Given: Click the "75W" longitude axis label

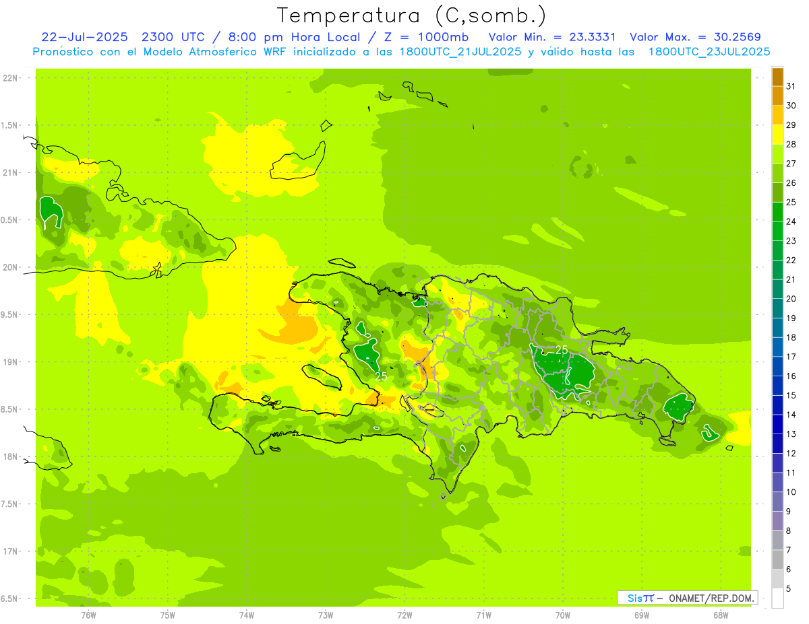Looking at the screenshot, I should [x=168, y=615].
